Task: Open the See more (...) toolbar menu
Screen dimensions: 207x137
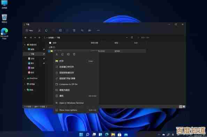Action: 98,30
